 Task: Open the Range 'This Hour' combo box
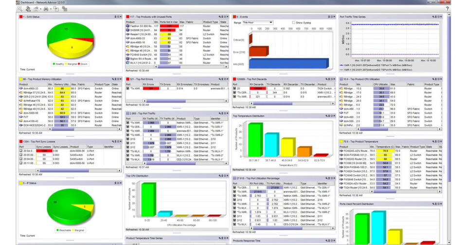(x=257, y=22)
